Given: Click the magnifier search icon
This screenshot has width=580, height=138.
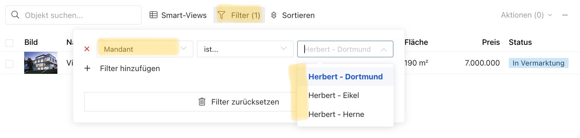Looking at the screenshot, I should coord(15,15).
